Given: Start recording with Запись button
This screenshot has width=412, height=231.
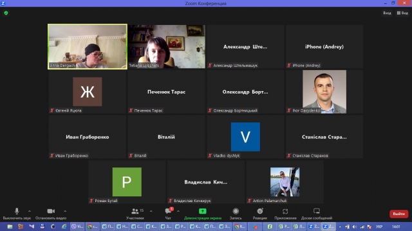Looking at the screenshot, I should (236, 214).
